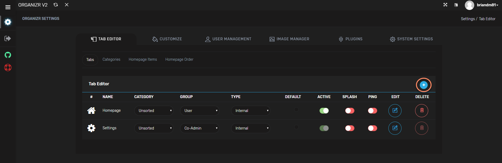Image resolution: width=502 pixels, height=163 pixels.
Task: Open Type dropdown for Settings row
Action: tap(251, 128)
